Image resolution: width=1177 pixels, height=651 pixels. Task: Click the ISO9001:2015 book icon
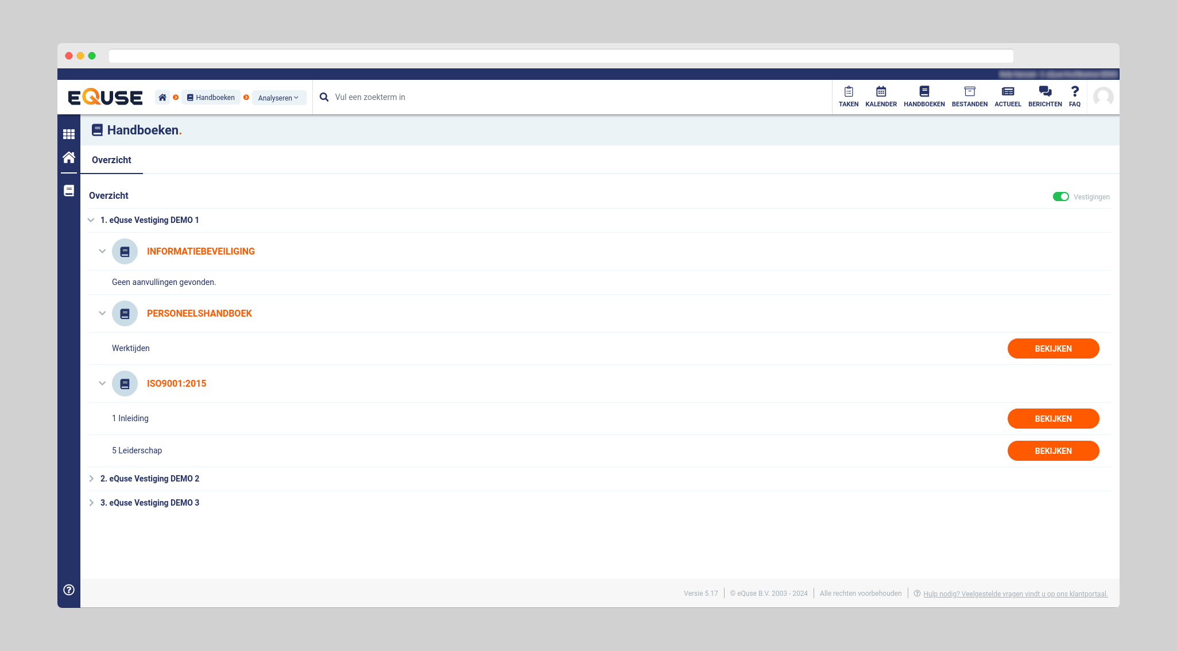pos(125,383)
